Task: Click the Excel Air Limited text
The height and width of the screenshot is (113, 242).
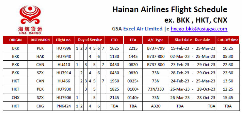Action: click(143, 29)
